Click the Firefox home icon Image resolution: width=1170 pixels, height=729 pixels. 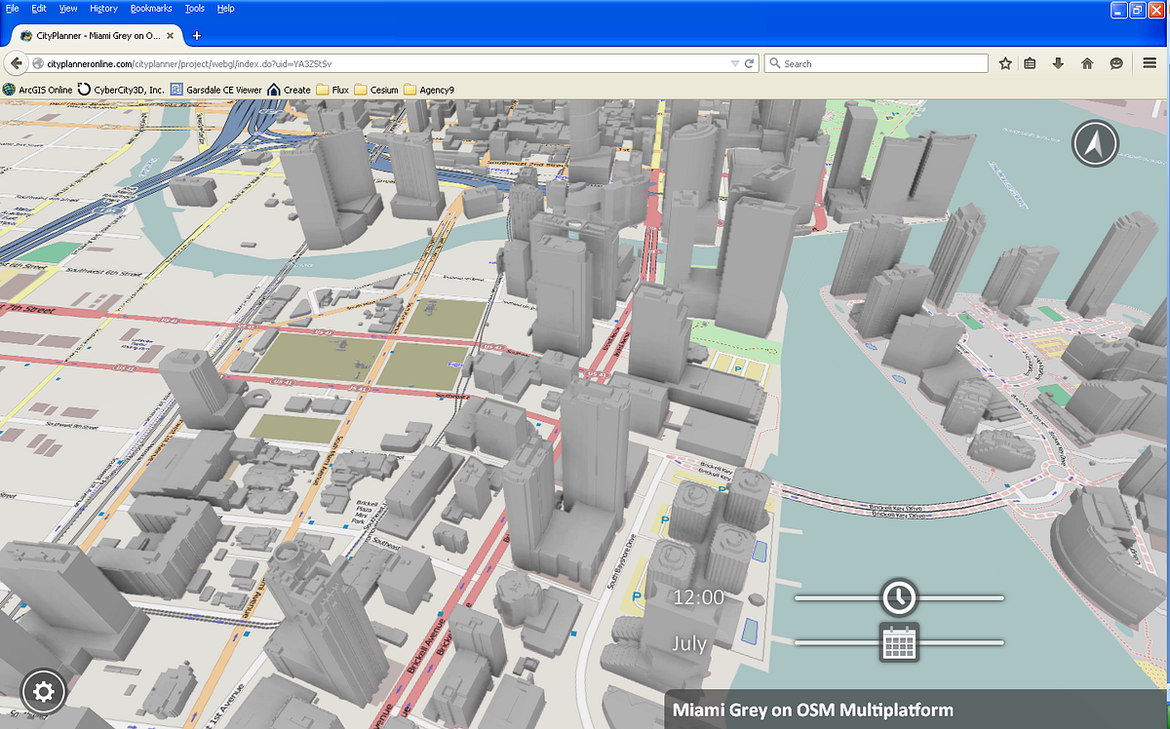(x=1086, y=62)
